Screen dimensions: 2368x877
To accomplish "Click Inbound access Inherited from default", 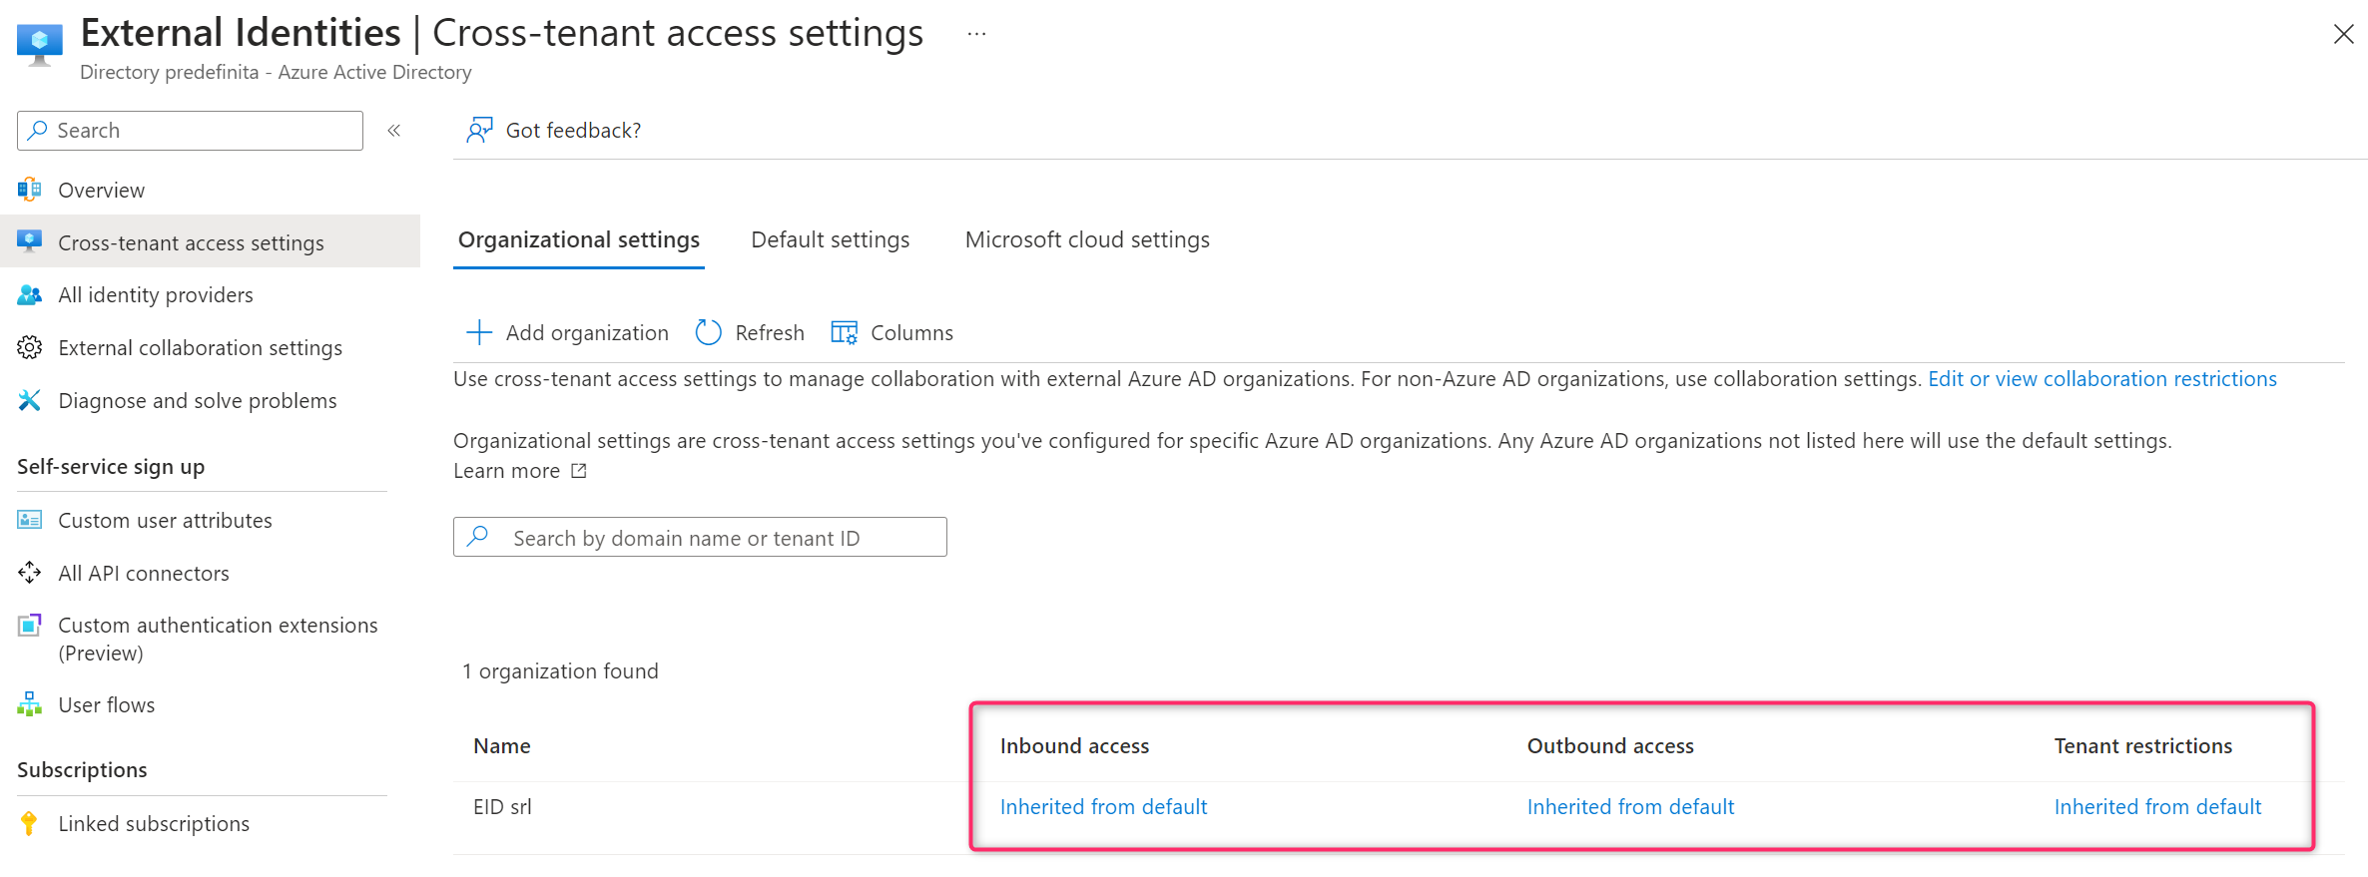I will [1103, 806].
